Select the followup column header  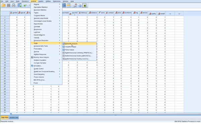pyautogui.click(x=83, y=13)
